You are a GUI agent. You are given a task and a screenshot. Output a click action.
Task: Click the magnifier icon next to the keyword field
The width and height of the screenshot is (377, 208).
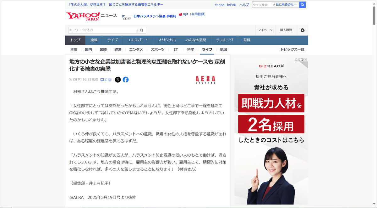[x=141, y=30]
